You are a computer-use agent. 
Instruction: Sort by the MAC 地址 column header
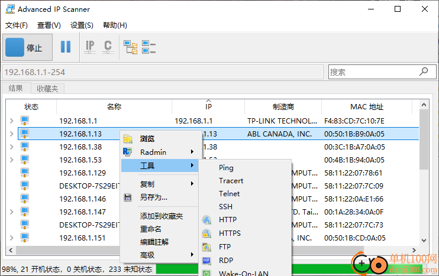click(366, 106)
